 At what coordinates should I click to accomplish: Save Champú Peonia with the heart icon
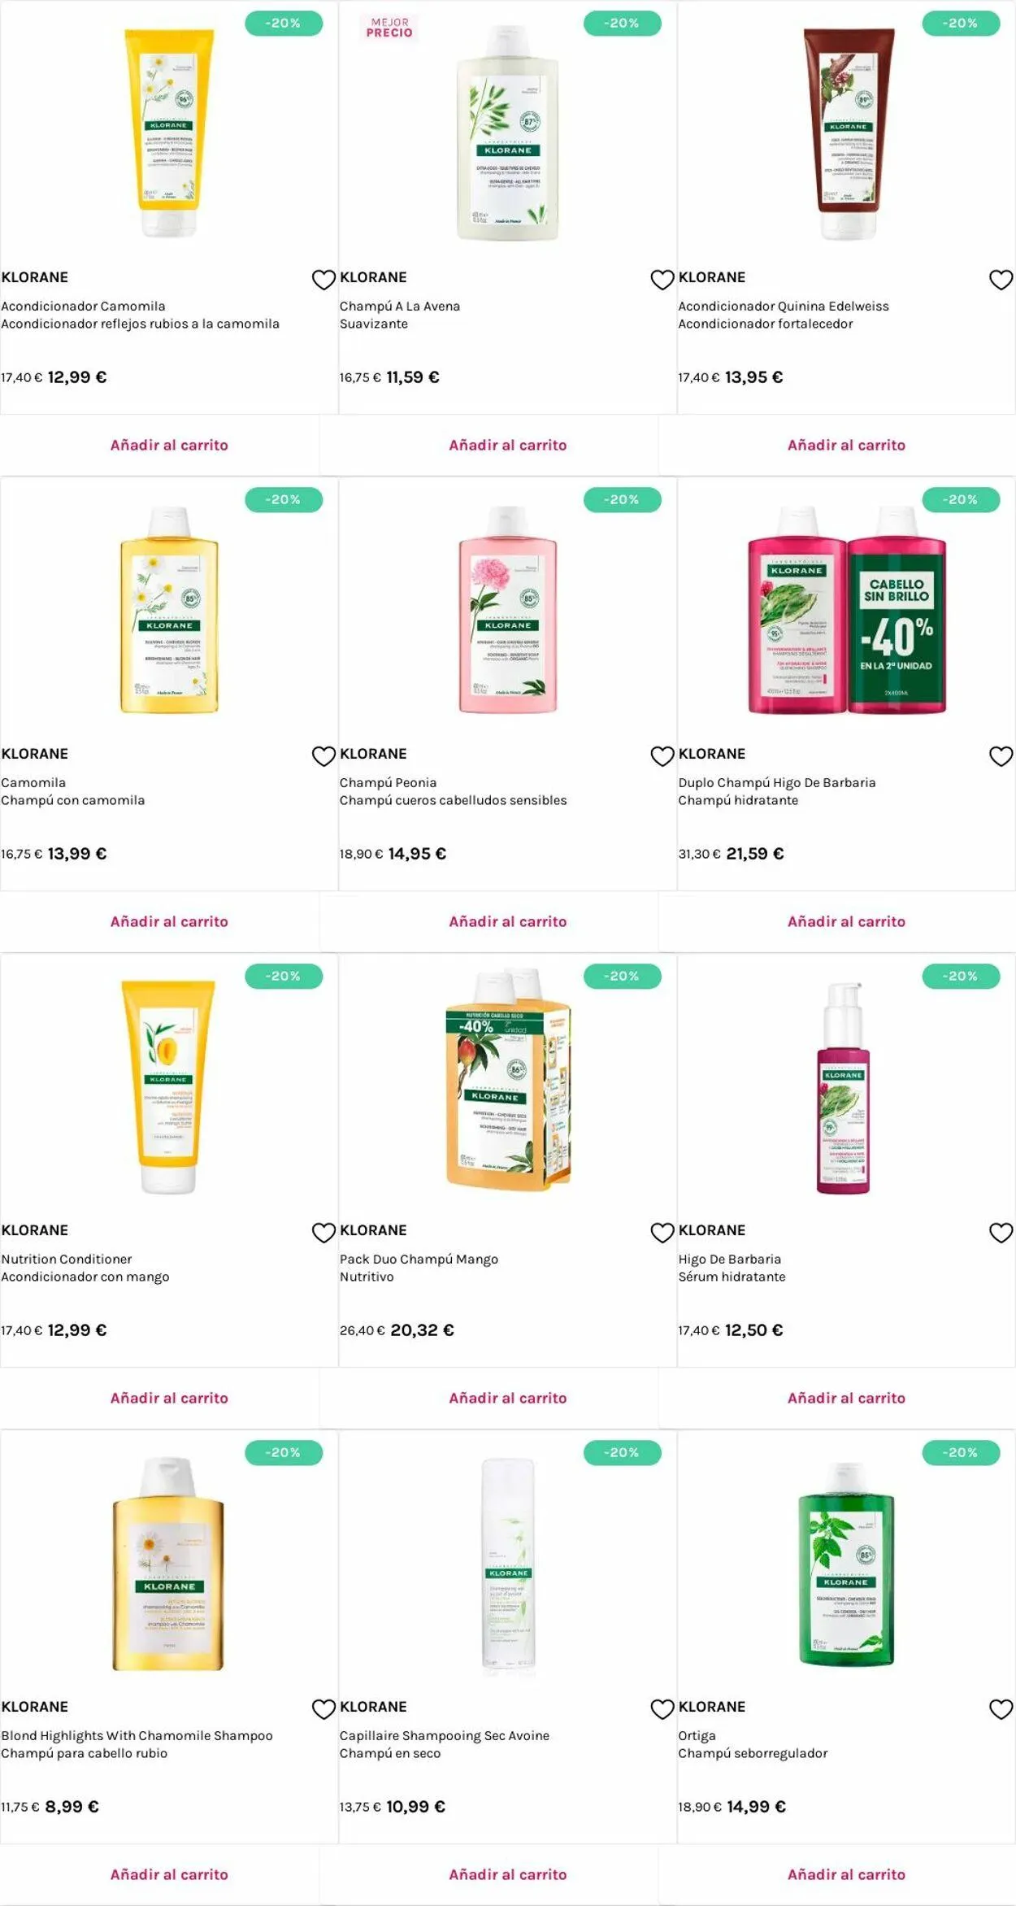(x=662, y=756)
